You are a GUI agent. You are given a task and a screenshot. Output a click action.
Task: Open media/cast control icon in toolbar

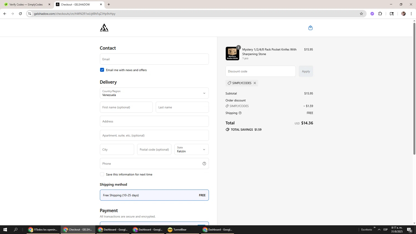pos(392,14)
